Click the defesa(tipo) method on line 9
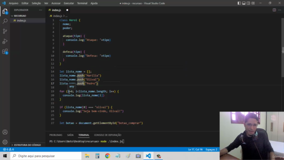Image resolution: width=284 pixels, height=160 pixels. click(72, 52)
